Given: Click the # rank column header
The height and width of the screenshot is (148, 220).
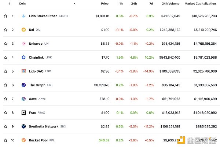Looking at the screenshot, I should (10, 4).
